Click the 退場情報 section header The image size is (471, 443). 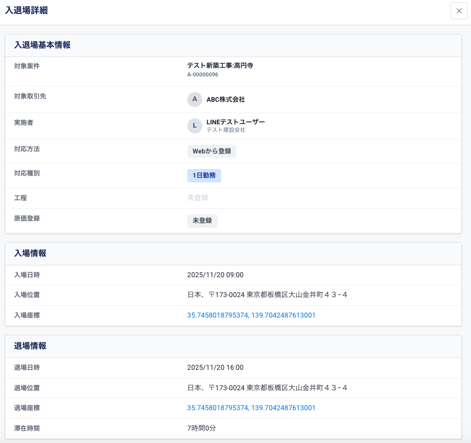coord(30,346)
